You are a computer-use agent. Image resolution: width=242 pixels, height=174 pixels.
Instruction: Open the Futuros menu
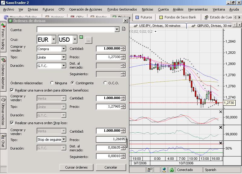tap(48, 9)
